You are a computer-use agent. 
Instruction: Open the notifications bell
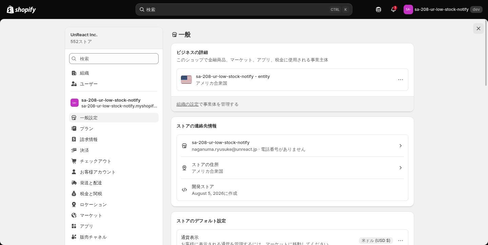(x=393, y=9)
